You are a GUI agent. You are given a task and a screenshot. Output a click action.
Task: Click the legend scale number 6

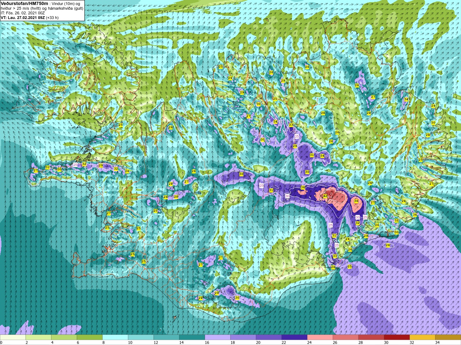pyautogui.click(x=77, y=342)
